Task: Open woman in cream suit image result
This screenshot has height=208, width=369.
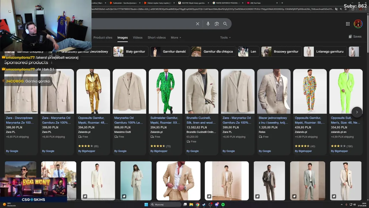Action: [136, 181]
